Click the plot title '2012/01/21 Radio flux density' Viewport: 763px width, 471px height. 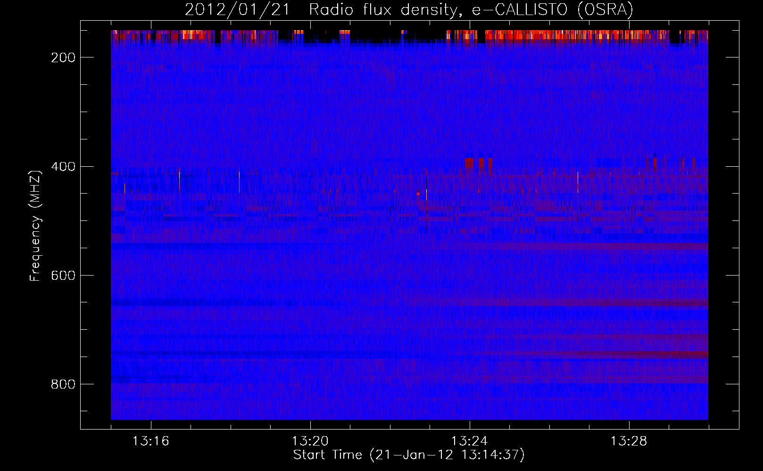(x=409, y=9)
